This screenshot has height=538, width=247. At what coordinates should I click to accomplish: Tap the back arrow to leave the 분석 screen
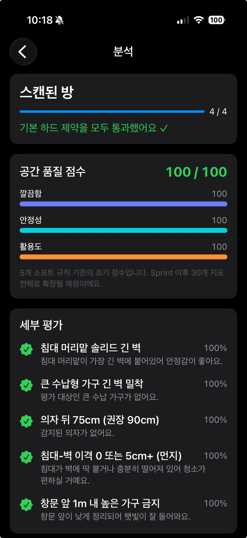[x=23, y=52]
